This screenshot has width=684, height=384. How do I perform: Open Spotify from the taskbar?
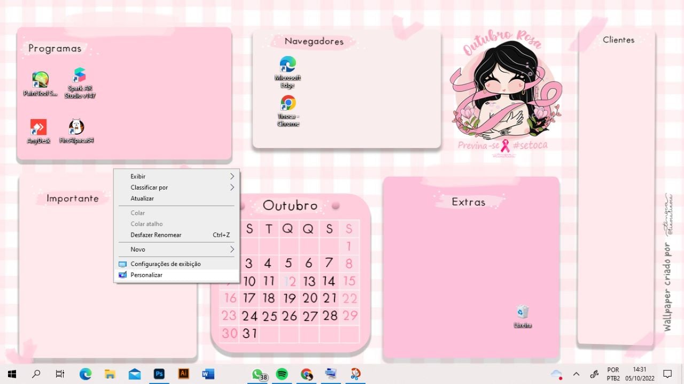pyautogui.click(x=282, y=374)
